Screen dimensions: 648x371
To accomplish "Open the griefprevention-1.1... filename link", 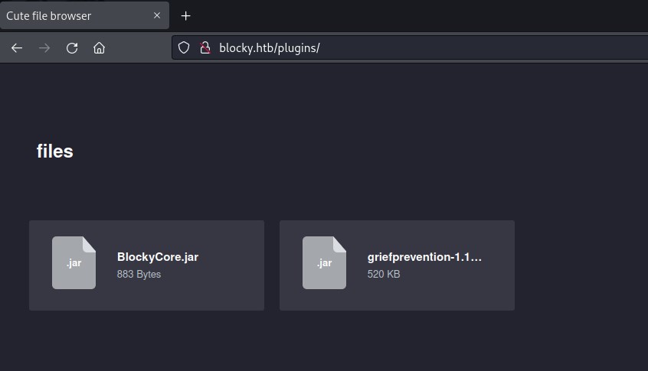I will [424, 257].
